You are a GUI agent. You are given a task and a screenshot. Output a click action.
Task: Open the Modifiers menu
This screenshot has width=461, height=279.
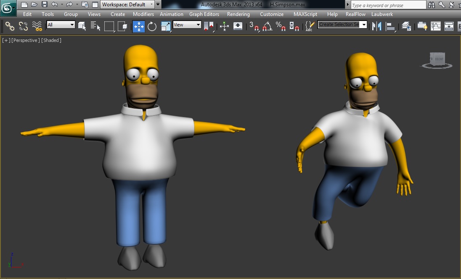point(143,14)
